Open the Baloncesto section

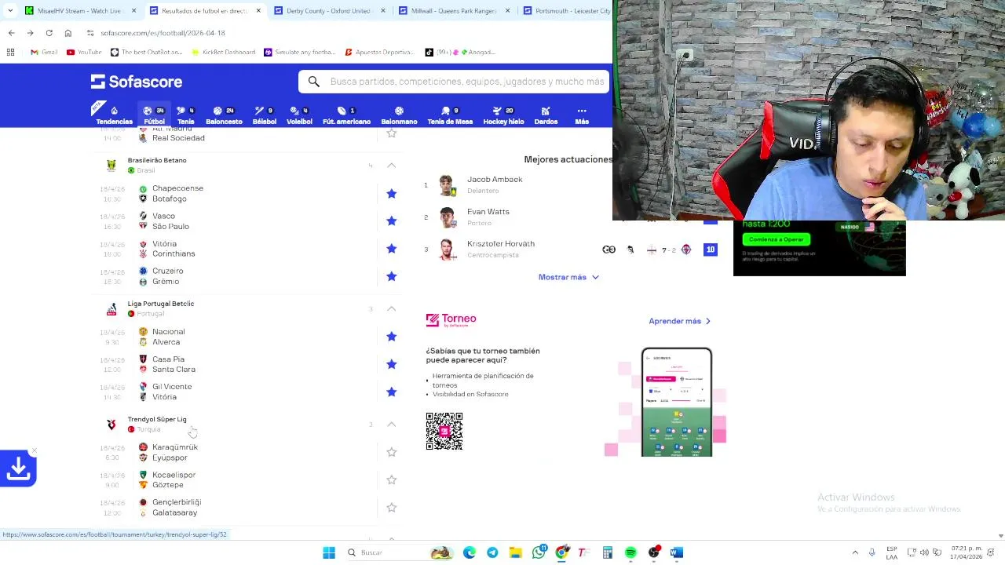pos(224,115)
